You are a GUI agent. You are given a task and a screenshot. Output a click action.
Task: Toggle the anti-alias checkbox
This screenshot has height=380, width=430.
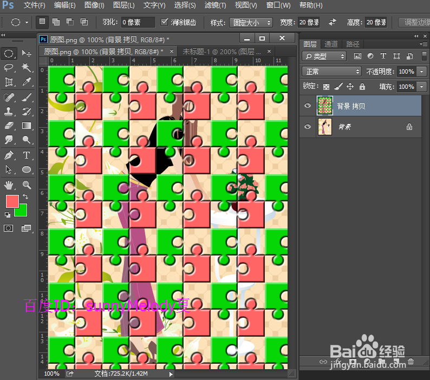[x=164, y=22]
